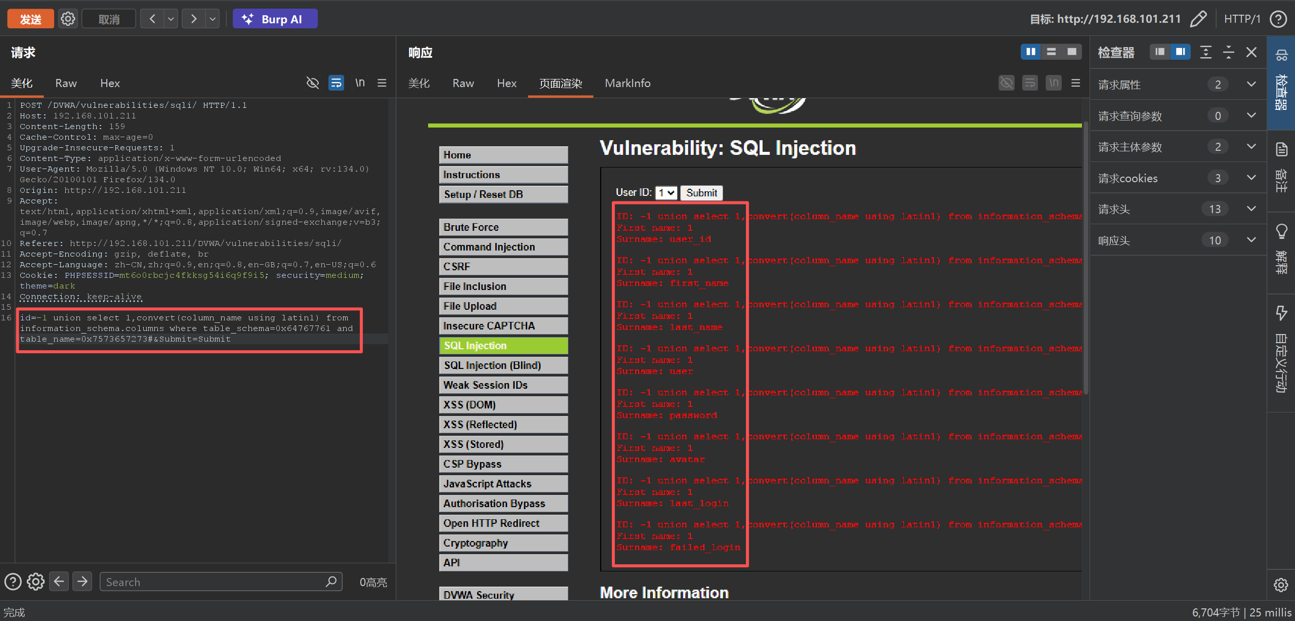Image resolution: width=1295 pixels, height=621 pixels.
Task: Open User ID dropdown in rendered page
Action: [666, 193]
